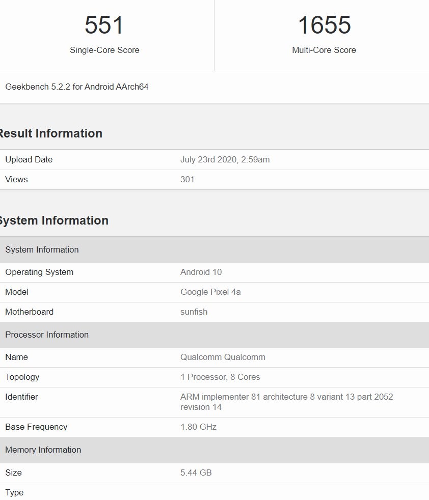
Task: Click the gray System Information table header
Action: click(x=42, y=249)
